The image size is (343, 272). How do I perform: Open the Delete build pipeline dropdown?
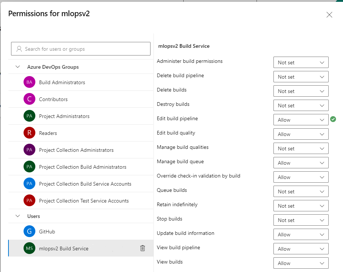[x=301, y=77]
